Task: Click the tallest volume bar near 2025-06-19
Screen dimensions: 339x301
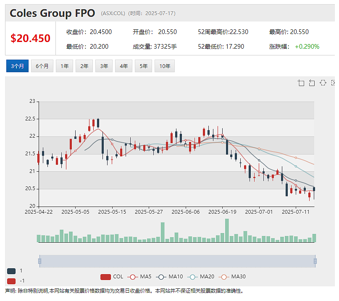Action: point(227,230)
